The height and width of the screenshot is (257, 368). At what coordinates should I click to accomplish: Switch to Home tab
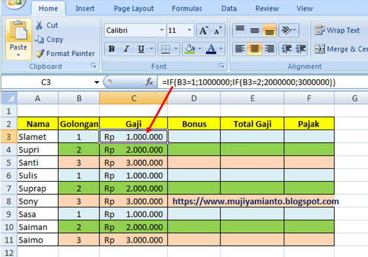48,9
